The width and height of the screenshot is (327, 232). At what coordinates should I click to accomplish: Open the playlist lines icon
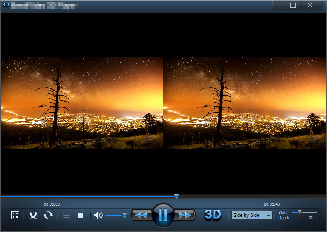point(66,215)
